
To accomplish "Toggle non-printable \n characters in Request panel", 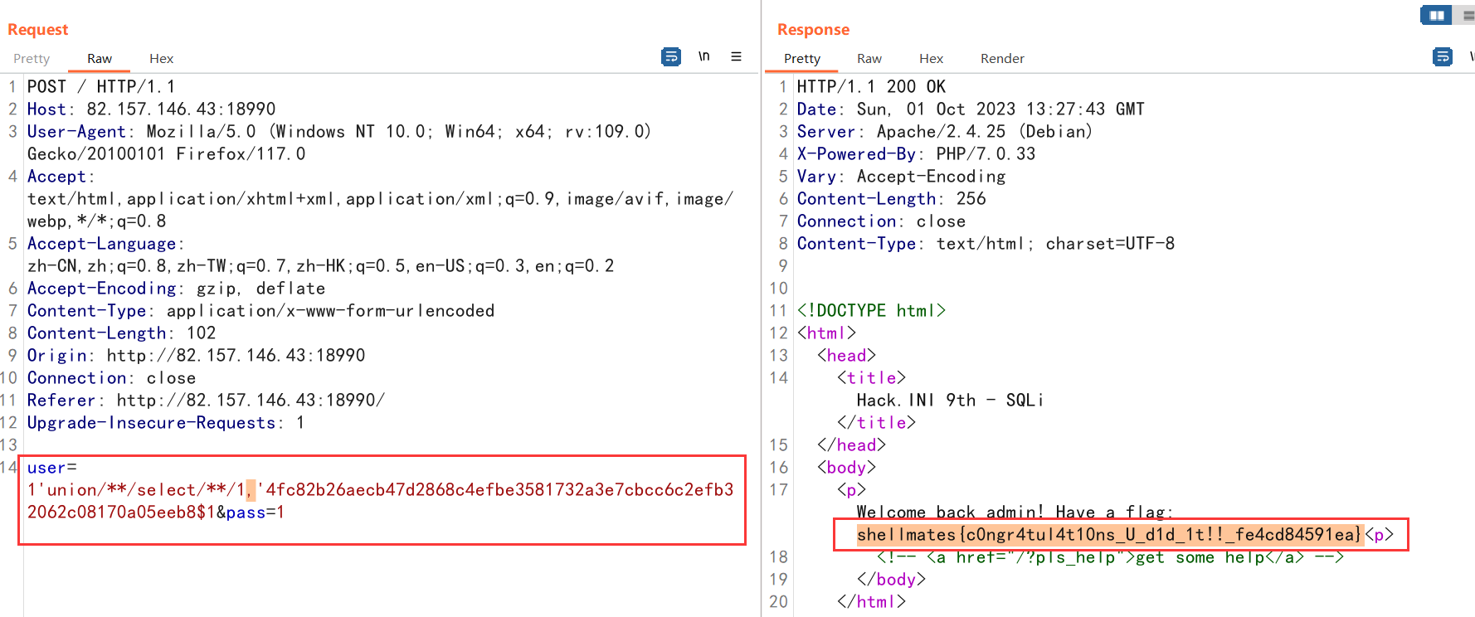I will 703,56.
